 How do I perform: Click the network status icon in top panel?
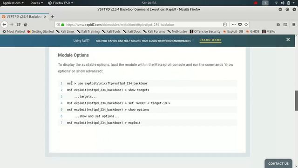[x=276, y=3]
